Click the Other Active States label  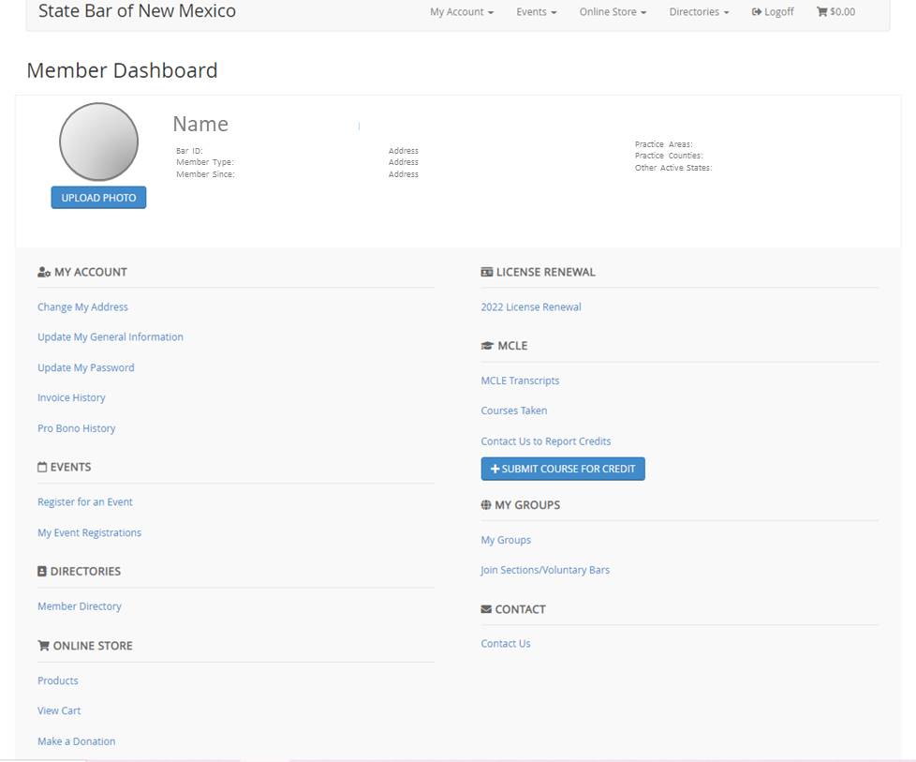coord(673,168)
